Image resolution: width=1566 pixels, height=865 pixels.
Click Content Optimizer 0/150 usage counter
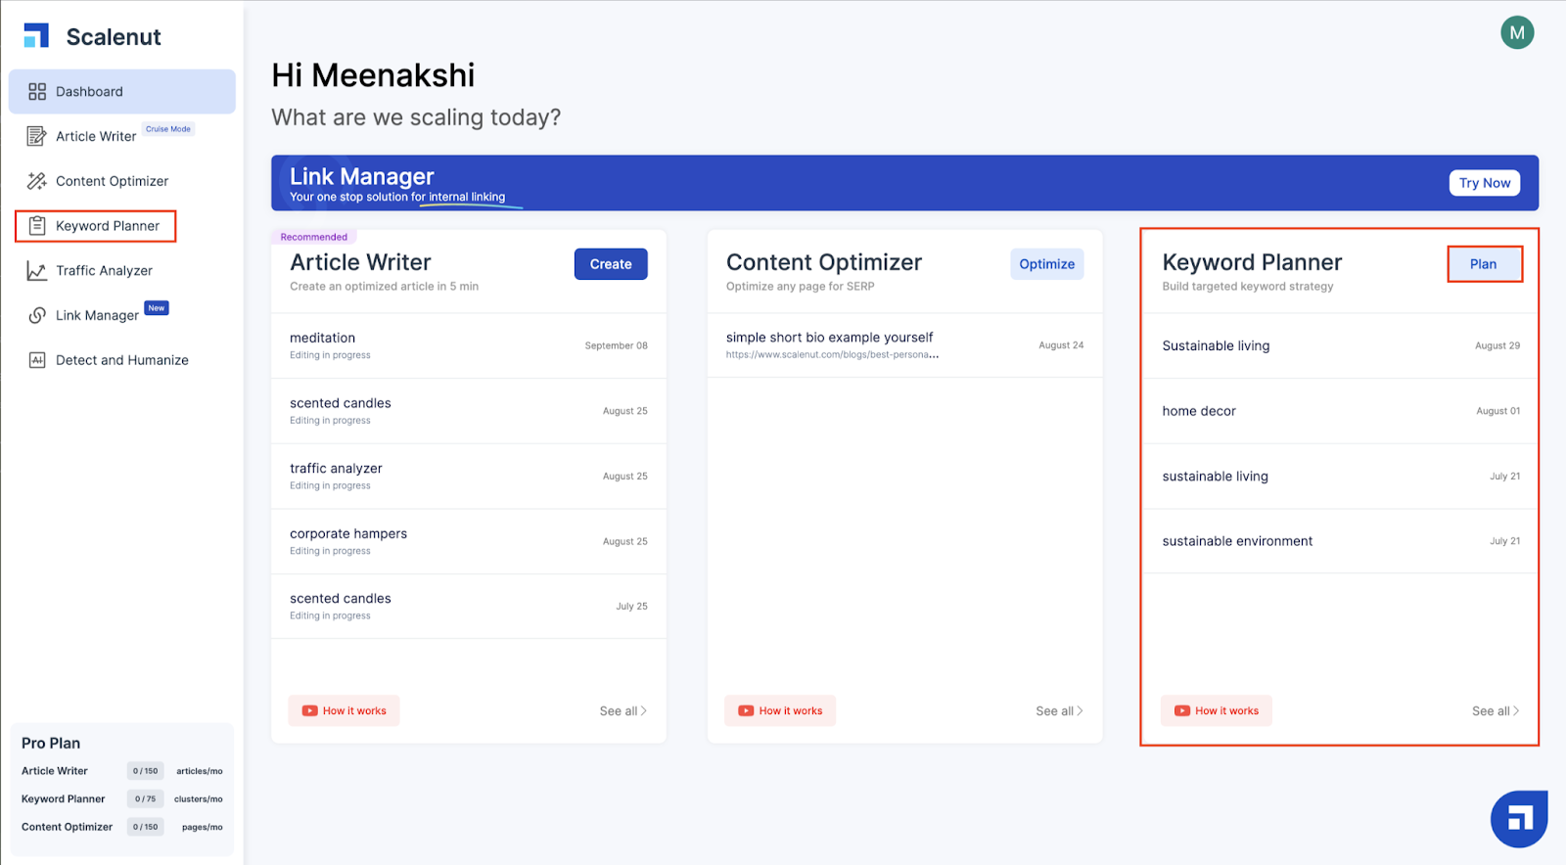[x=145, y=827]
